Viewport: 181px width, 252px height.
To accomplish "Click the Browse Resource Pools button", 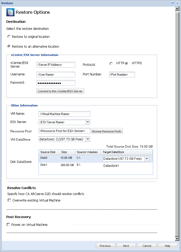I will (107, 131).
